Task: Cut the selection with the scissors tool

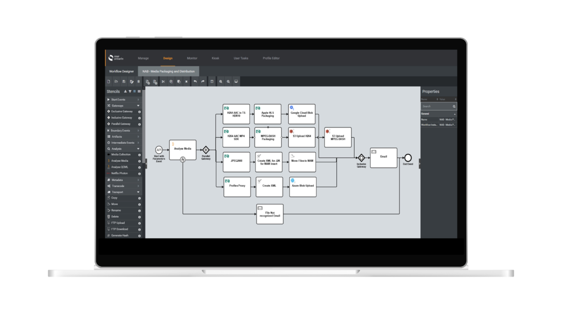Action: coord(163,82)
